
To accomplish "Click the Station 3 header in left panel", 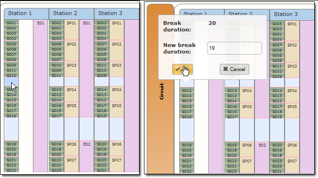I will pyautogui.click(x=116, y=14).
